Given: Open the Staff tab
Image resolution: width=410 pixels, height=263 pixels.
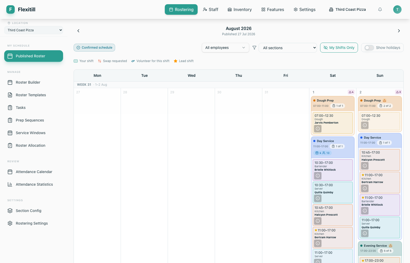Looking at the screenshot, I should [211, 9].
